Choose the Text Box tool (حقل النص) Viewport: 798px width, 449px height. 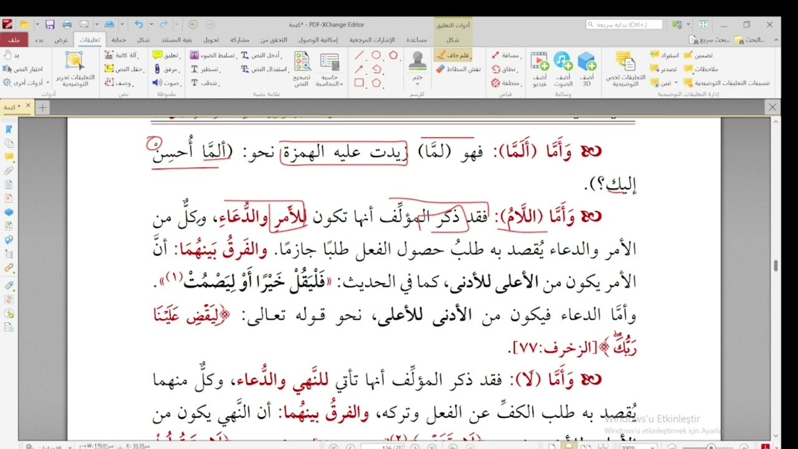tap(125, 69)
